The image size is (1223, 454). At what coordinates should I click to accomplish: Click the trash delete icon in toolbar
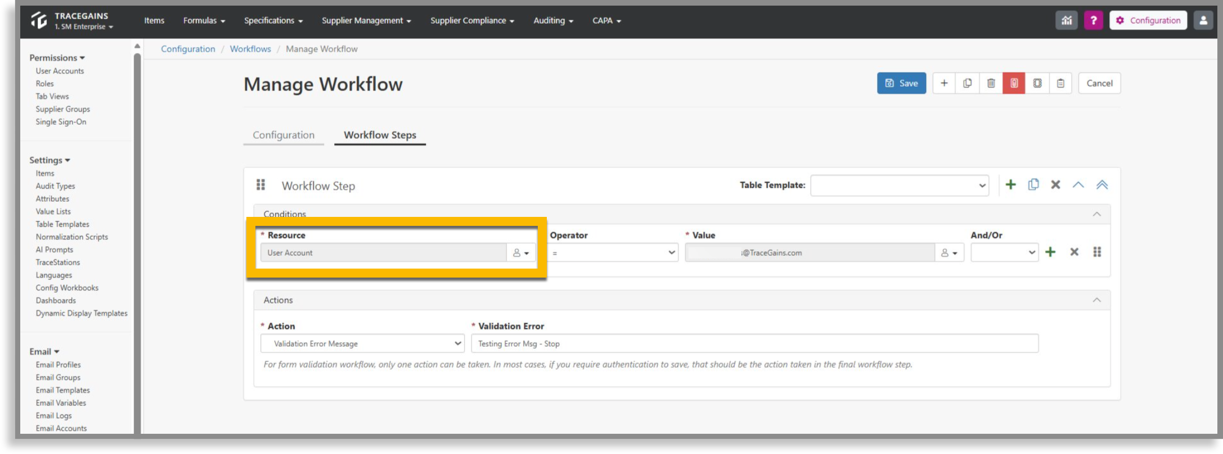(991, 83)
